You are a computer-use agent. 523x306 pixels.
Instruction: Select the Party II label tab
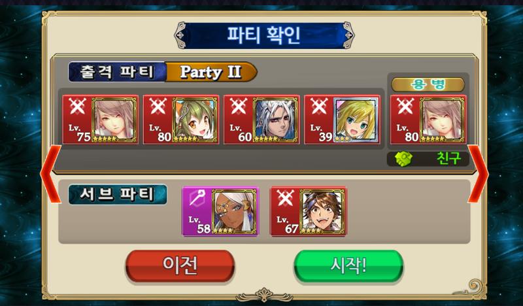coord(211,72)
